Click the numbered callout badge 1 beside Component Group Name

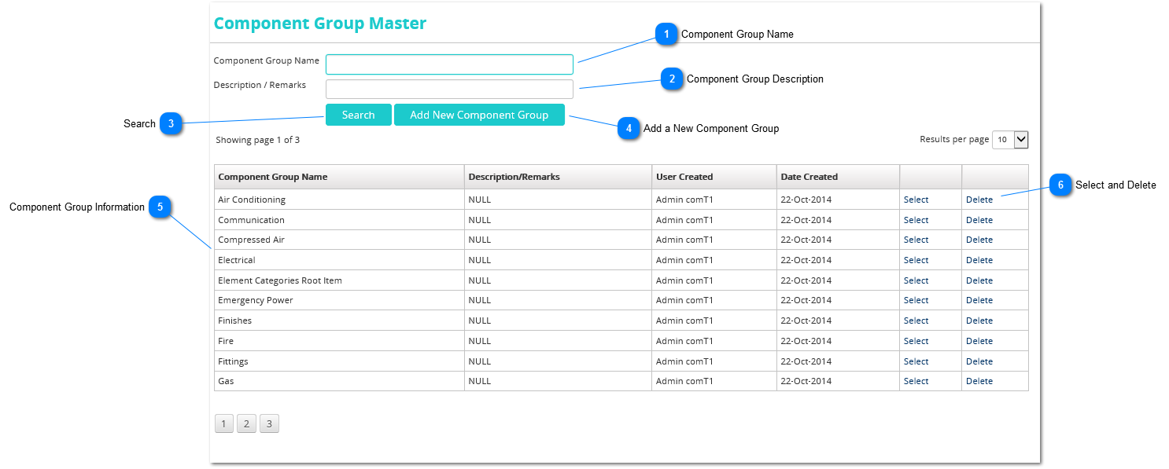666,35
